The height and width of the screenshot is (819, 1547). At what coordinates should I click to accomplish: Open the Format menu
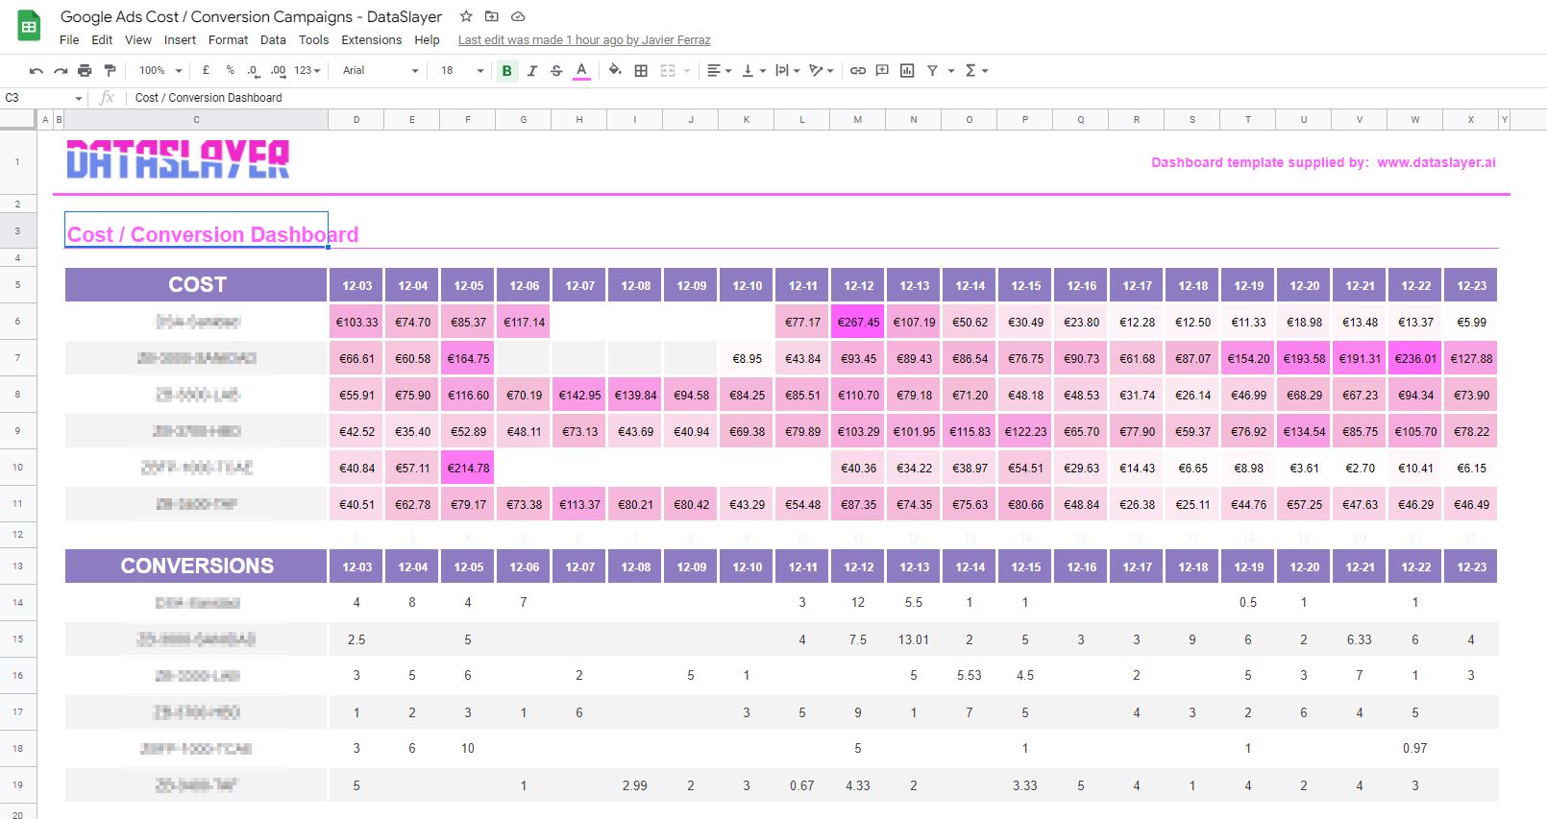click(228, 40)
